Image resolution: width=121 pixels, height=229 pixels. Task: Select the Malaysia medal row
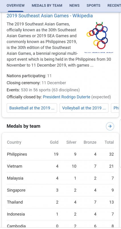click(x=60, y=178)
